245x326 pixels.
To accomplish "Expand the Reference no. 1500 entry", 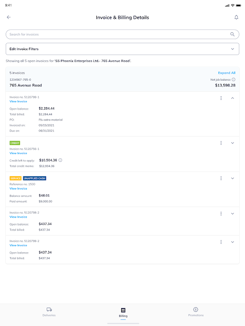I will pyautogui.click(x=233, y=178).
